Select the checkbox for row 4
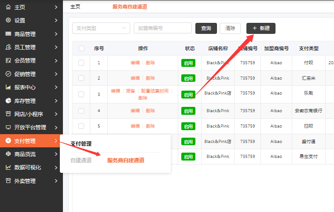Image resolution: width=334 pixels, height=212 pixels. (81, 110)
